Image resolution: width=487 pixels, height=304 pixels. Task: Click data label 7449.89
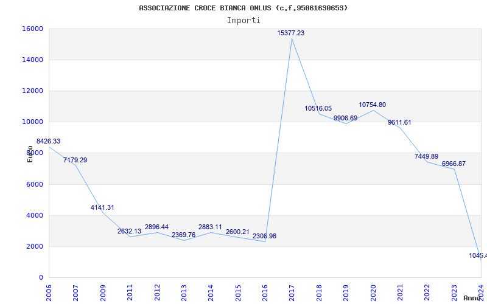[x=427, y=156]
